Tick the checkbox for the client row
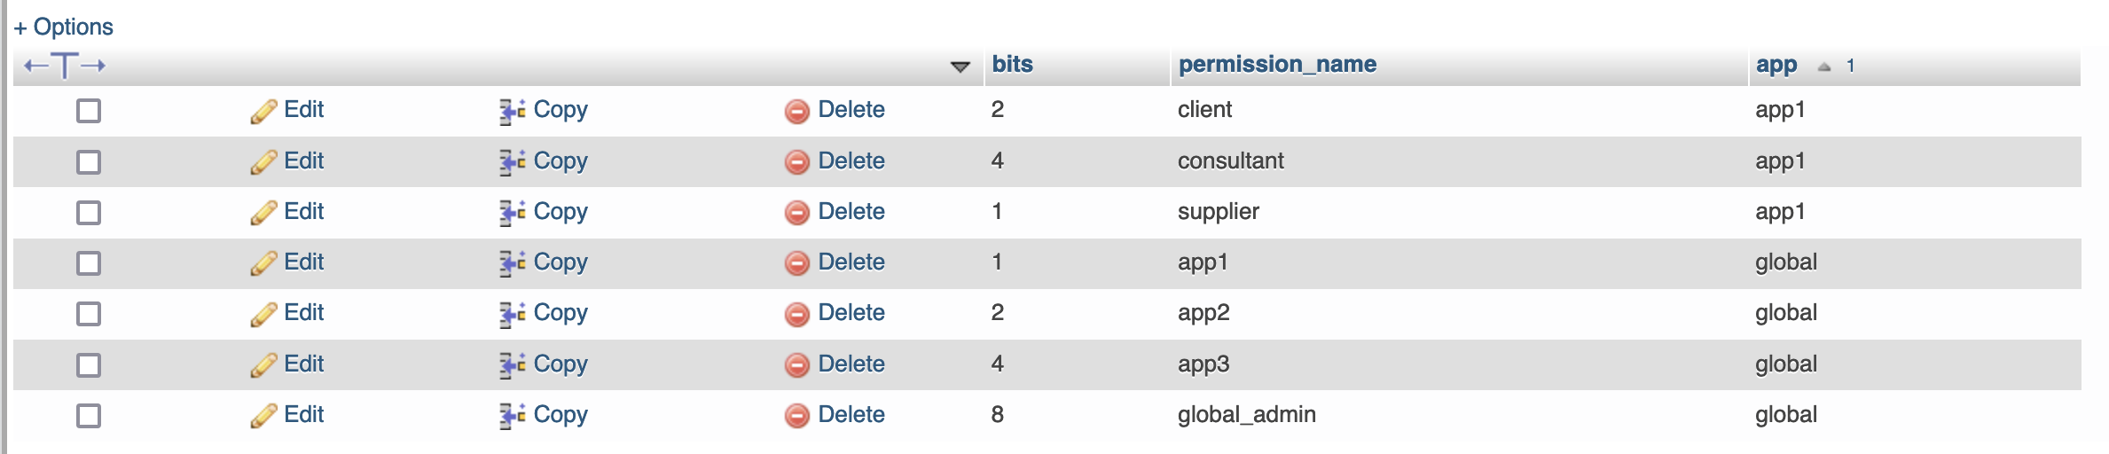 click(x=89, y=111)
